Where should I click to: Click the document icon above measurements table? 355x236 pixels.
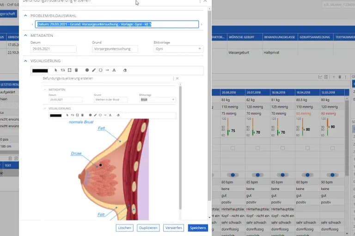click(326, 77)
